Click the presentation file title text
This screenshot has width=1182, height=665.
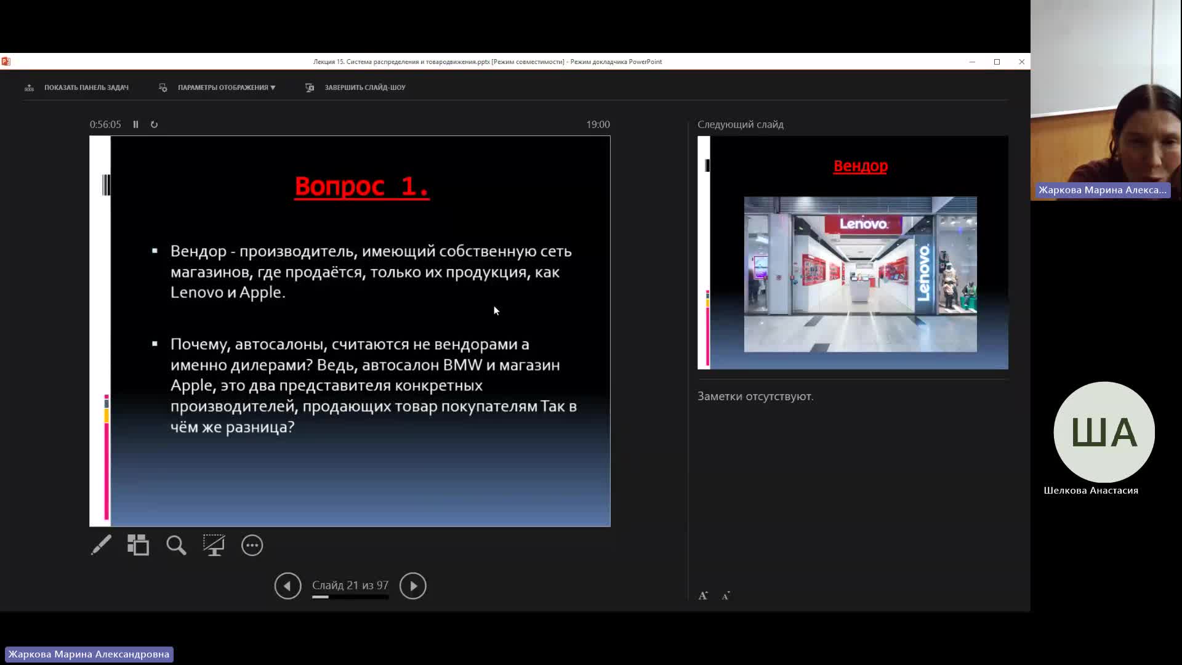pos(487,62)
